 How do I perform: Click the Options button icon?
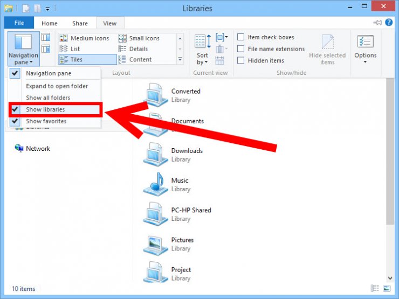point(366,41)
